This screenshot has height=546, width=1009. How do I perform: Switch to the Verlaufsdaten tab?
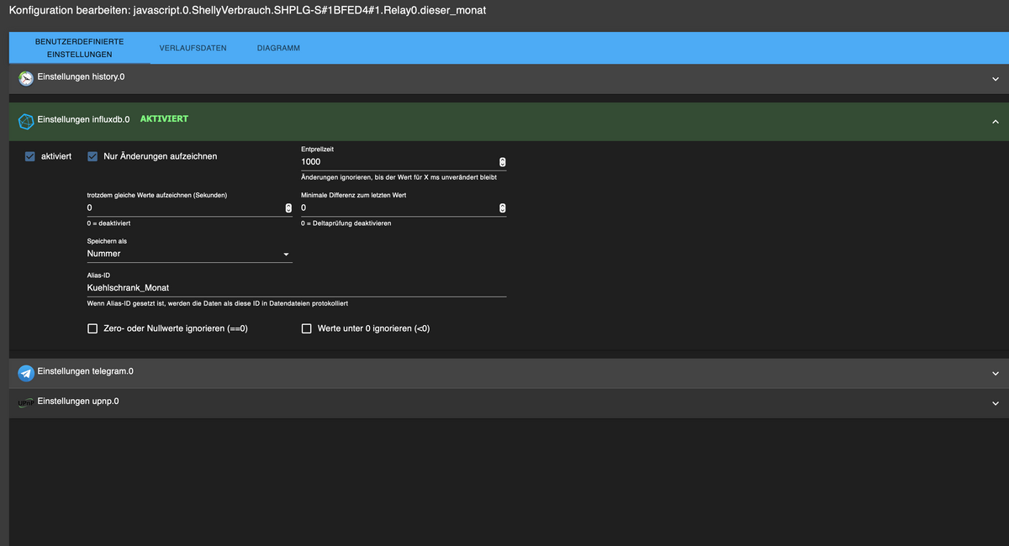(193, 48)
